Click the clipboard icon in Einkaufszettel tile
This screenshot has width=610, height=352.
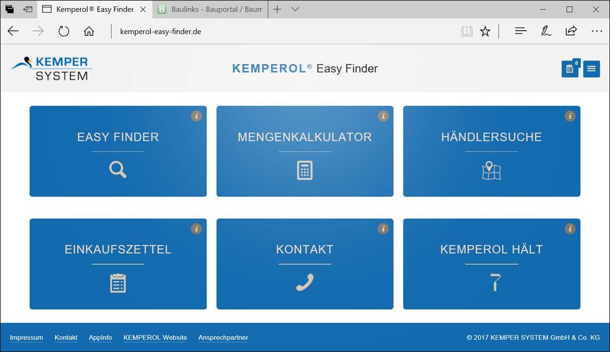tap(118, 283)
